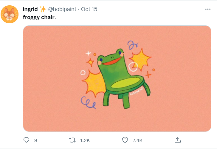Click the reply speech bubble icon
The image size is (217, 150).
point(27,140)
